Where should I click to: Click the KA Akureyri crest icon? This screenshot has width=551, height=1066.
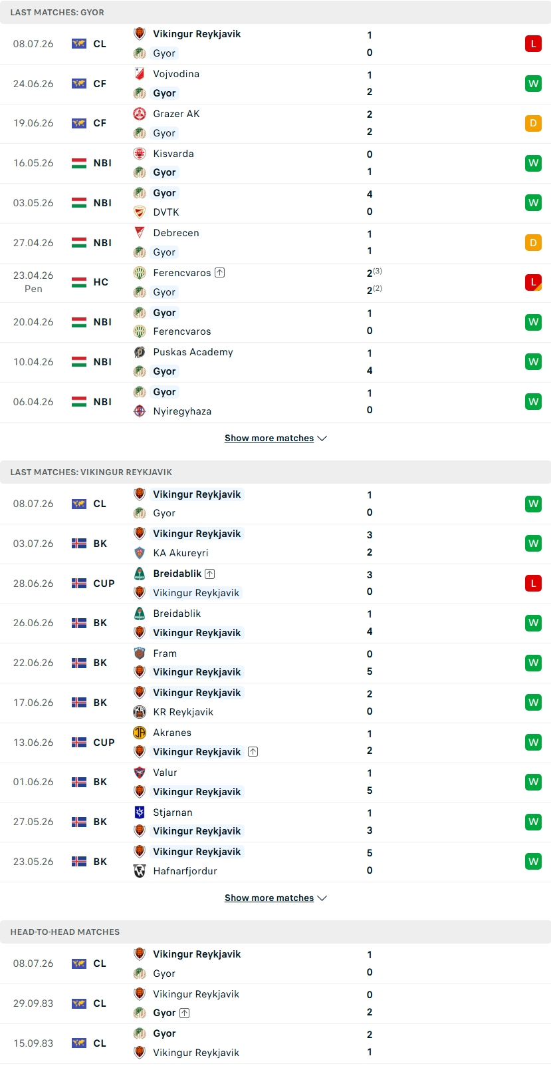click(x=140, y=553)
